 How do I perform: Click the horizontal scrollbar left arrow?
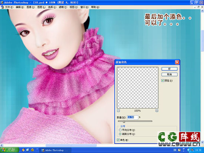click(1, 145)
